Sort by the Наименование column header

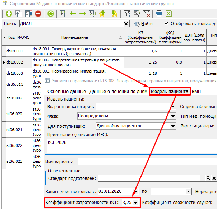(78, 37)
